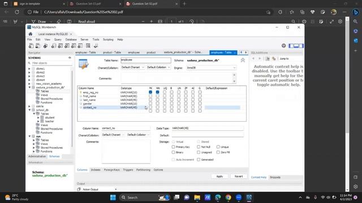The height and width of the screenshot is (203, 362).
Task: Switch to the Administration navigator tab
Action: click(37, 157)
